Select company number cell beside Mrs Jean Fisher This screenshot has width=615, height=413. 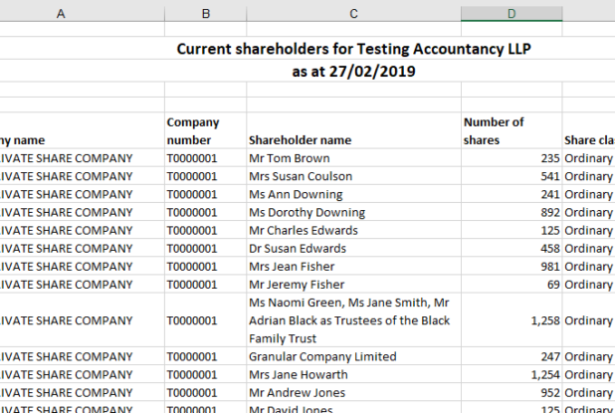click(205, 267)
